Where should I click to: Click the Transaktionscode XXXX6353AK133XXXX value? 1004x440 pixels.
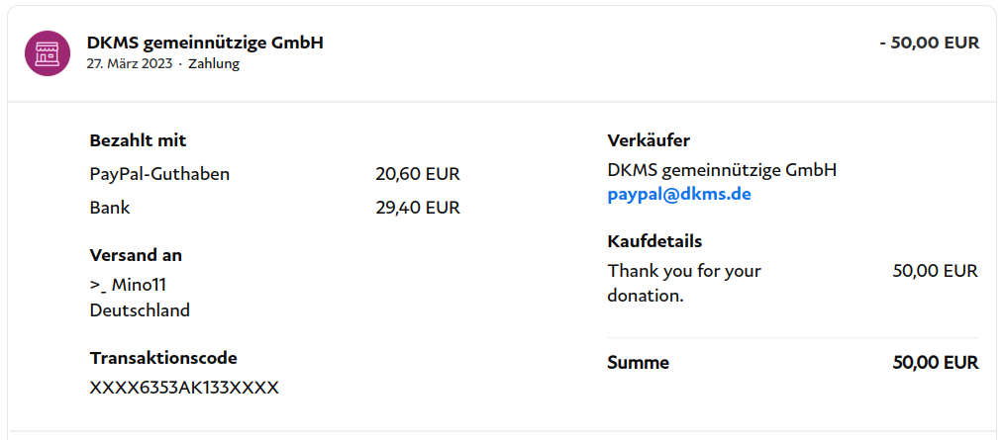tap(184, 388)
